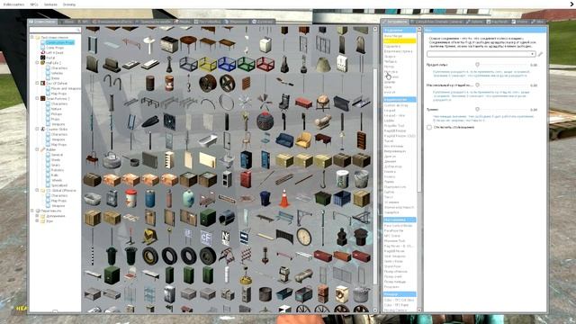The height and width of the screenshot is (324, 576).
Task: Select Comic Props in the tree
Action: [55, 48]
